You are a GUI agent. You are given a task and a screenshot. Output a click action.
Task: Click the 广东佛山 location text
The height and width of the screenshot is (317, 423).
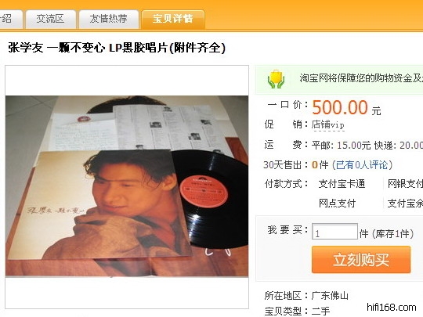point(330,296)
